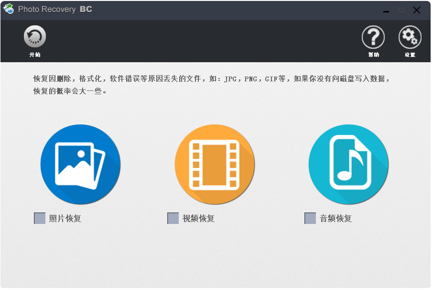
Task: Enable the 照片恢复 checkbox
Action: point(40,218)
